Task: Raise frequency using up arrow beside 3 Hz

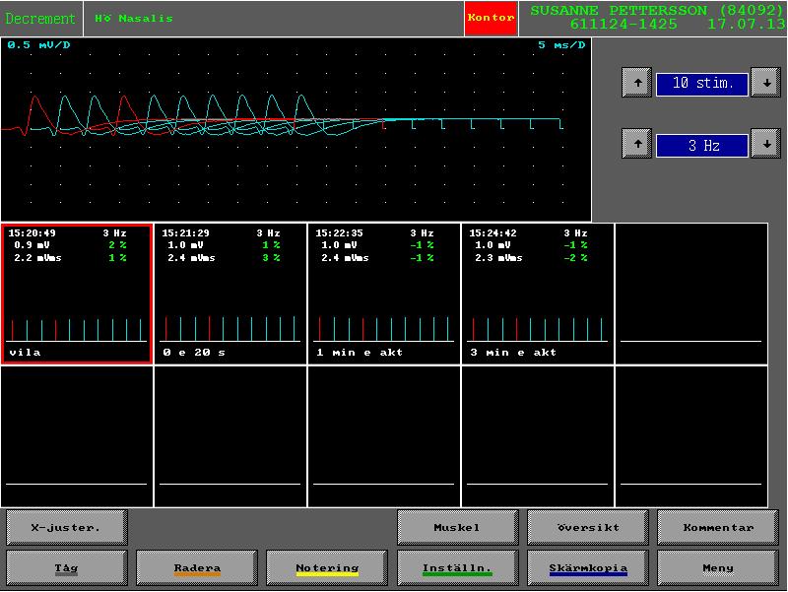Action: point(636,144)
